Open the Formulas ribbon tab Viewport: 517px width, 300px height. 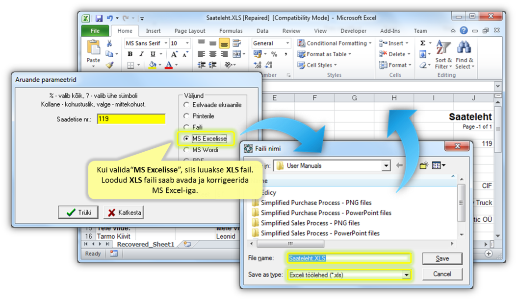click(231, 31)
